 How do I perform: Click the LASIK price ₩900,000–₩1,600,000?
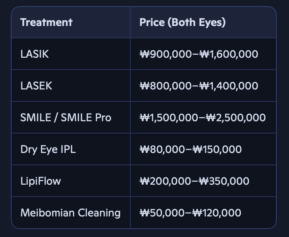[x=199, y=54]
